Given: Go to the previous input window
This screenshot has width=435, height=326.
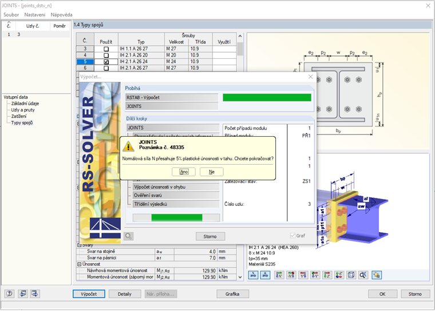Looking at the screenshot, I should (22, 293).
